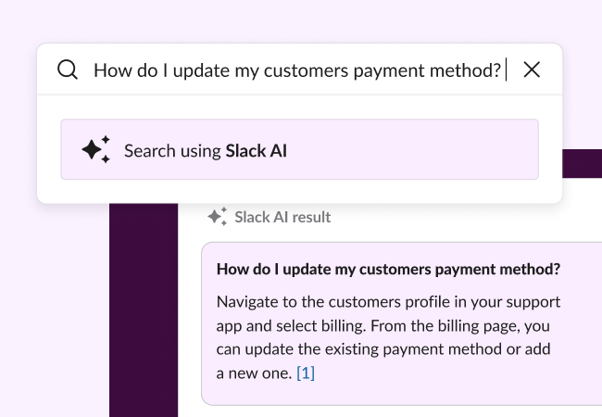The image size is (602, 417).
Task: Click the bold question heading in result card
Action: [388, 270]
